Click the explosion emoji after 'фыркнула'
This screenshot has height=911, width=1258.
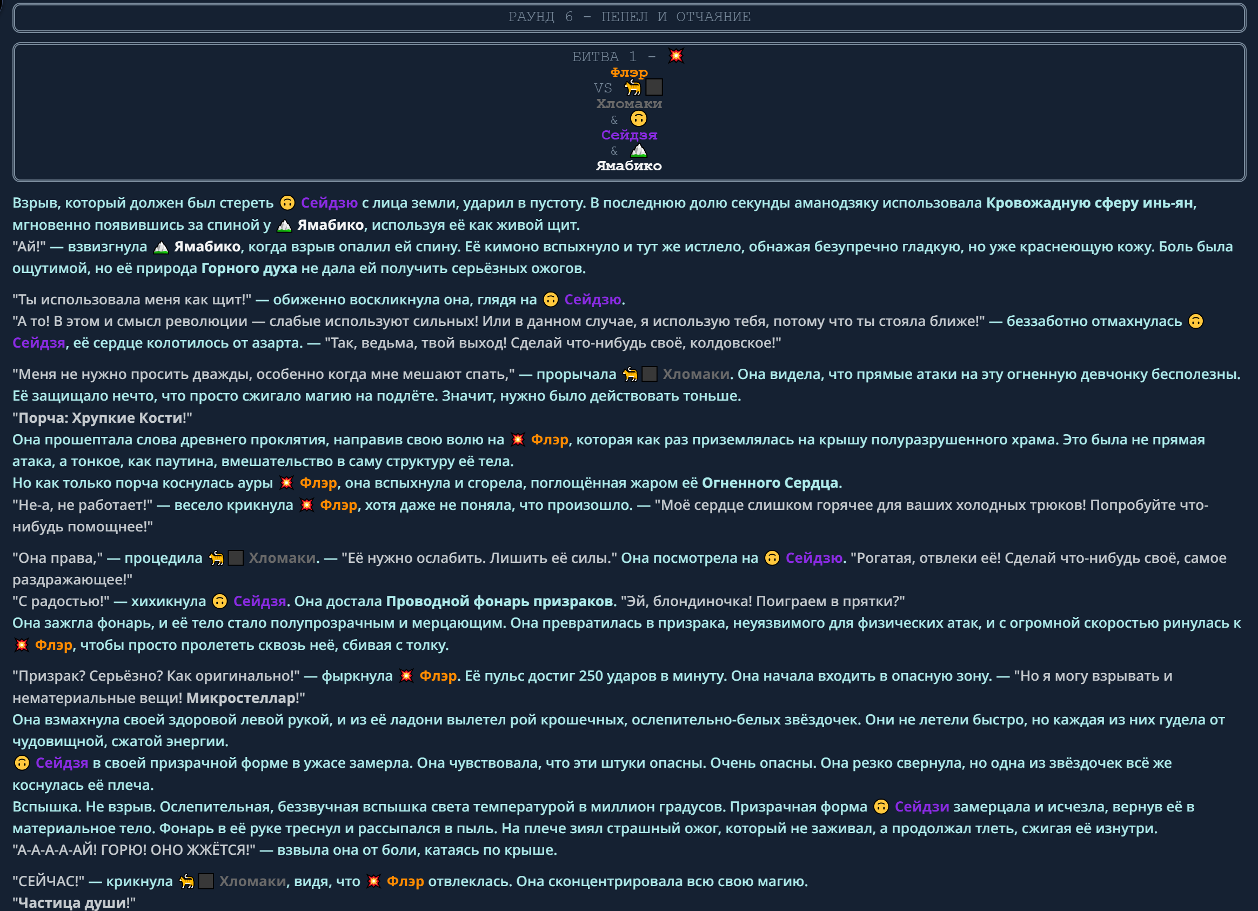(406, 676)
